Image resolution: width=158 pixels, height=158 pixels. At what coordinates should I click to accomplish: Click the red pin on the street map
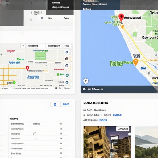pos(27,69)
